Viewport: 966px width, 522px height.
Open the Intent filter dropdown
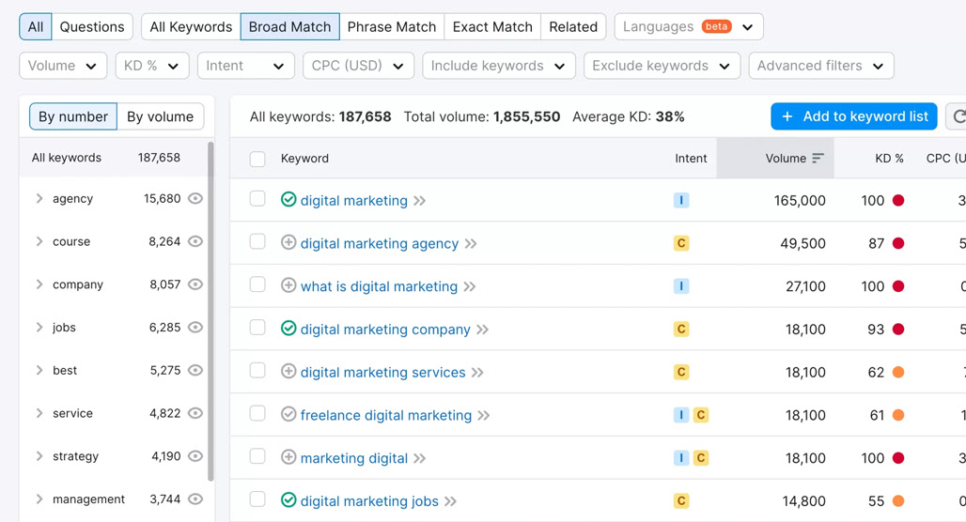(x=246, y=66)
